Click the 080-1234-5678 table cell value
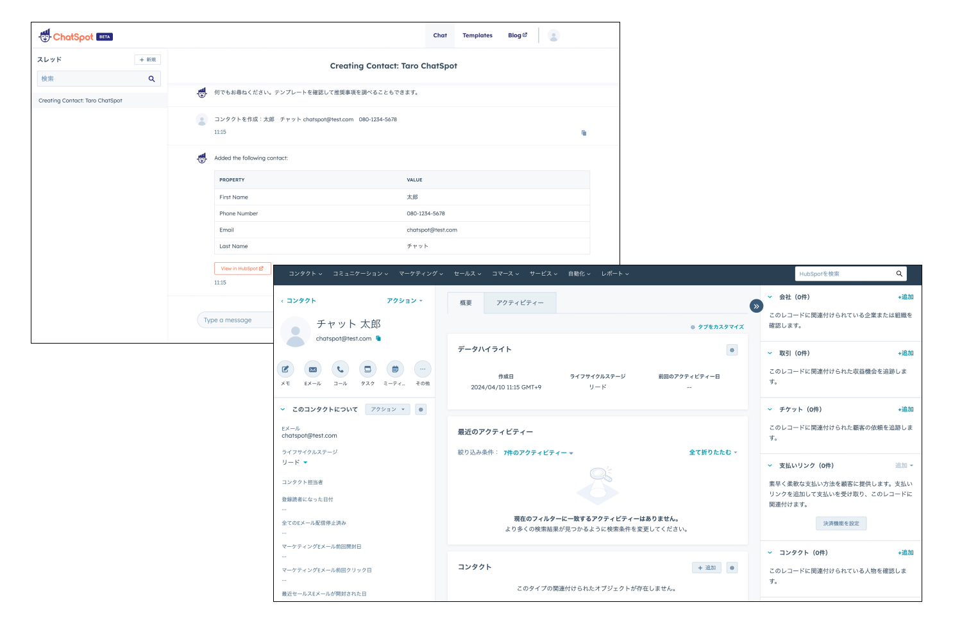Viewport: 962px width, 641px height. (426, 213)
